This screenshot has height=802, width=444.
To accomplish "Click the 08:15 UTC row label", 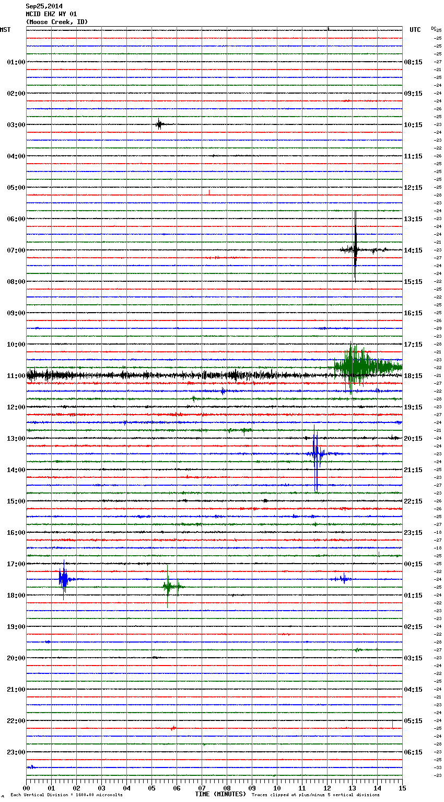I will (x=413, y=62).
